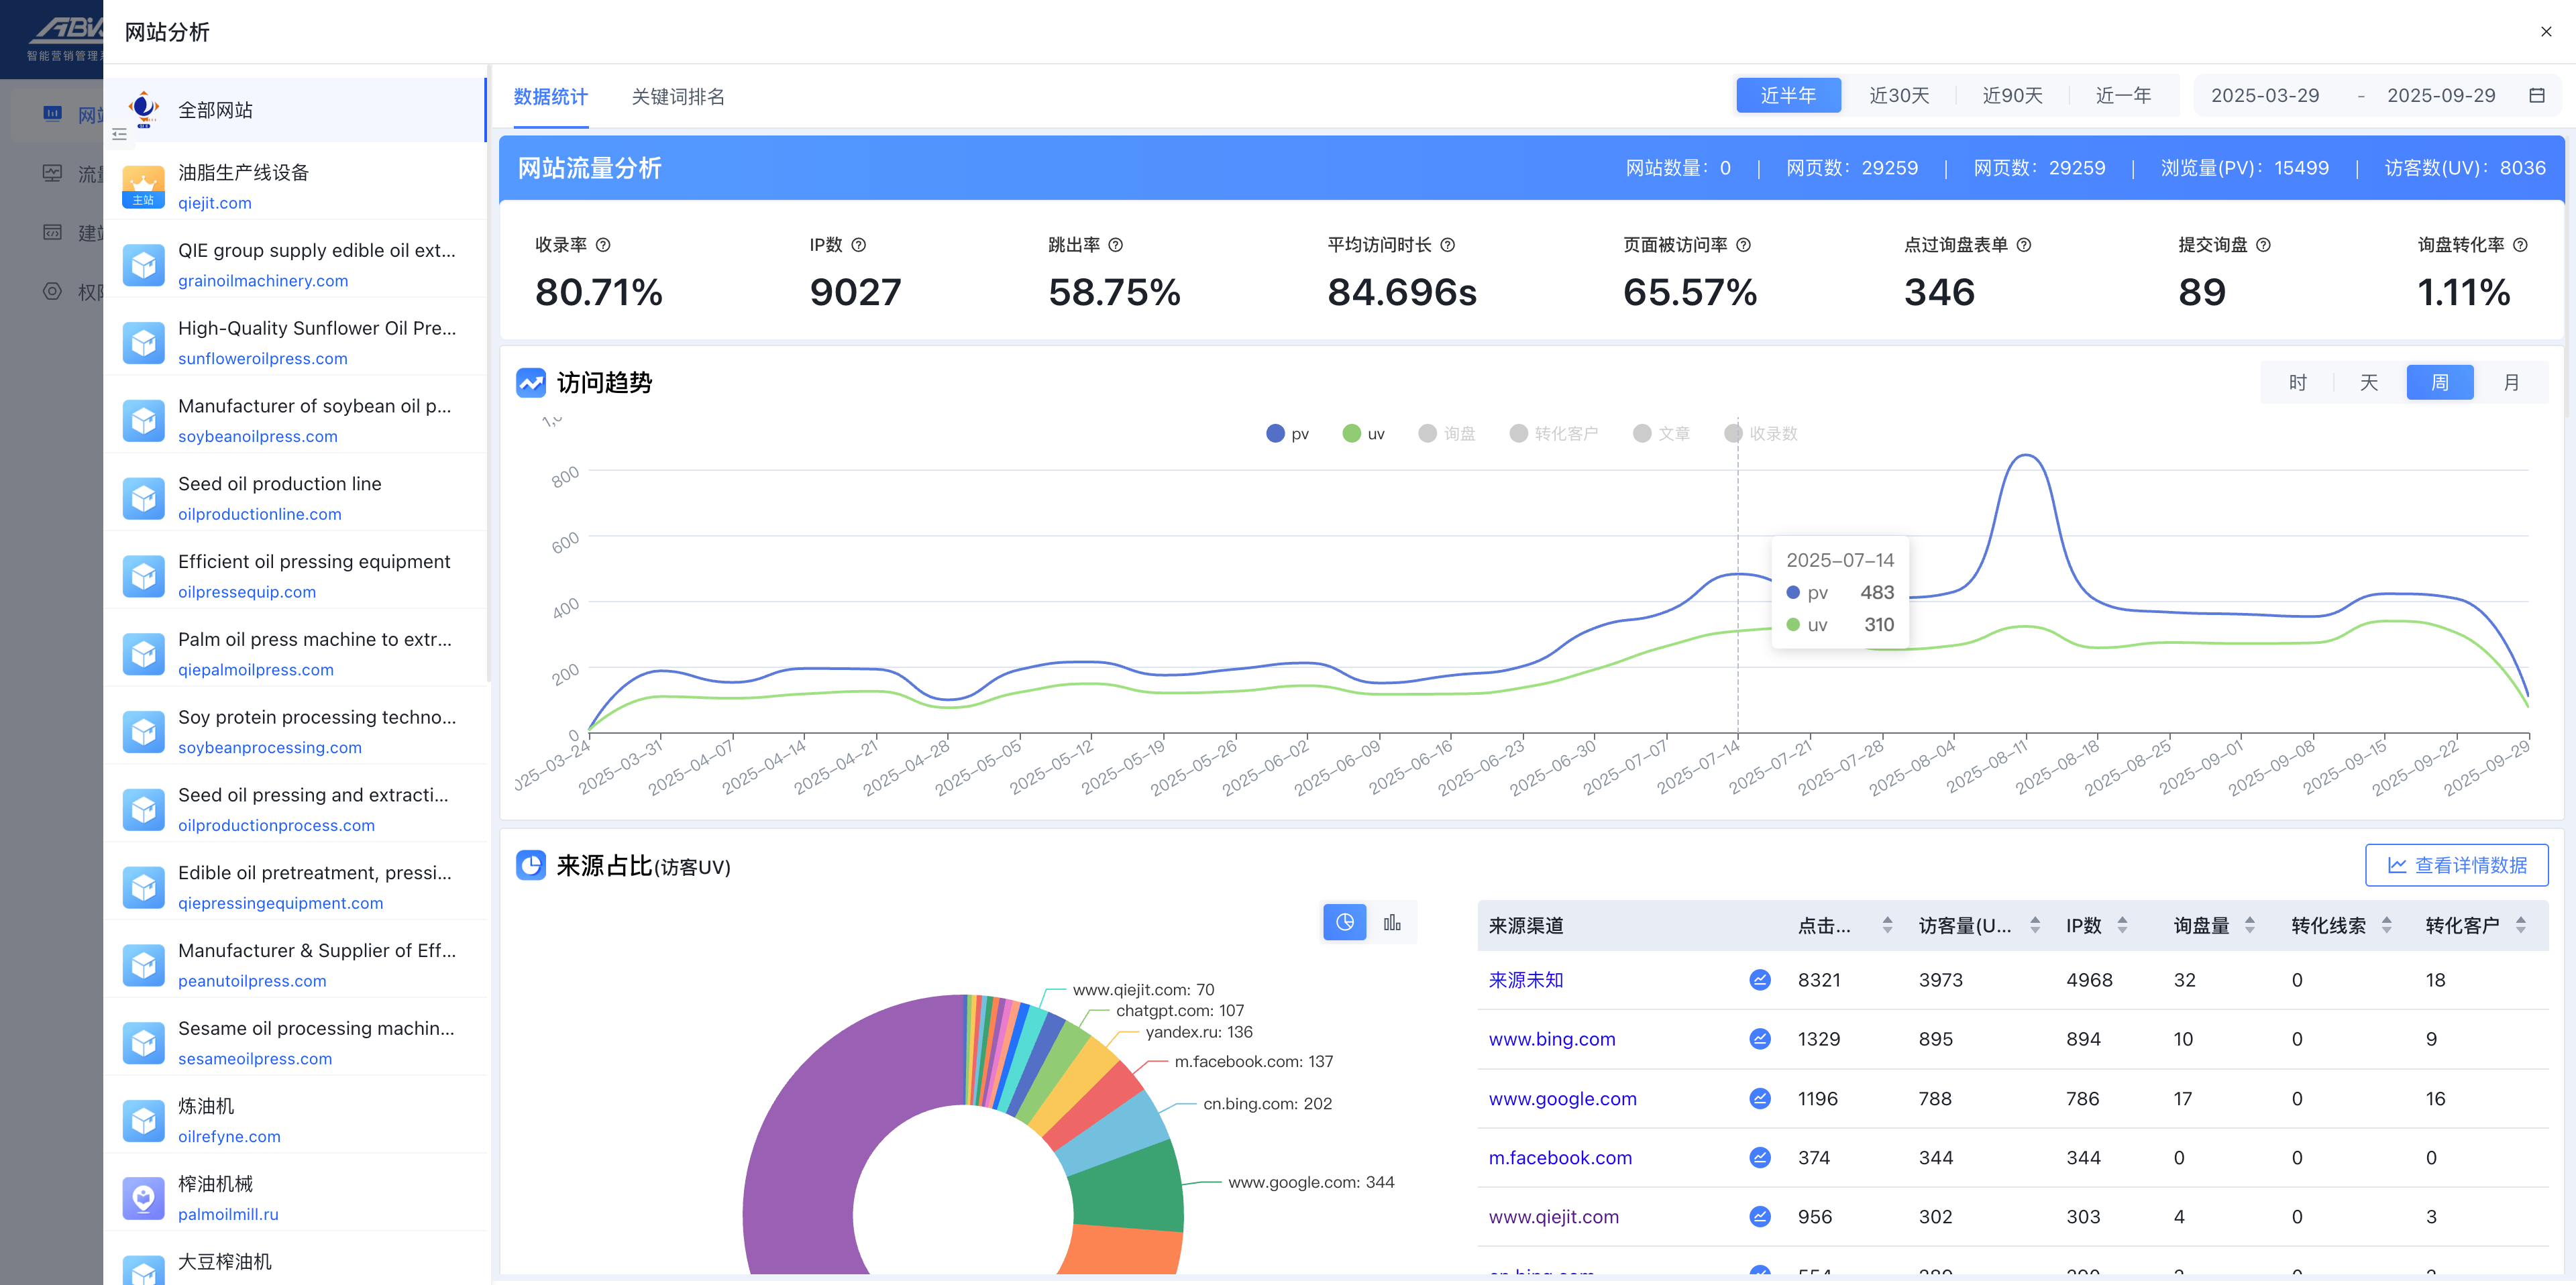The image size is (2576, 1285).
Task: Click the sidebar collapse icon
Action: [120, 134]
